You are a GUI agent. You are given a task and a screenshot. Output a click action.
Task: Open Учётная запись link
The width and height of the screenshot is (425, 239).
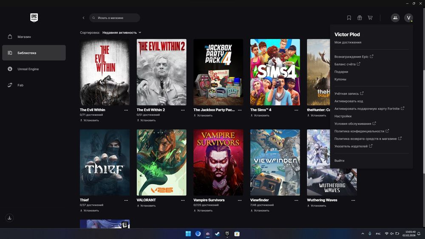[349, 93]
